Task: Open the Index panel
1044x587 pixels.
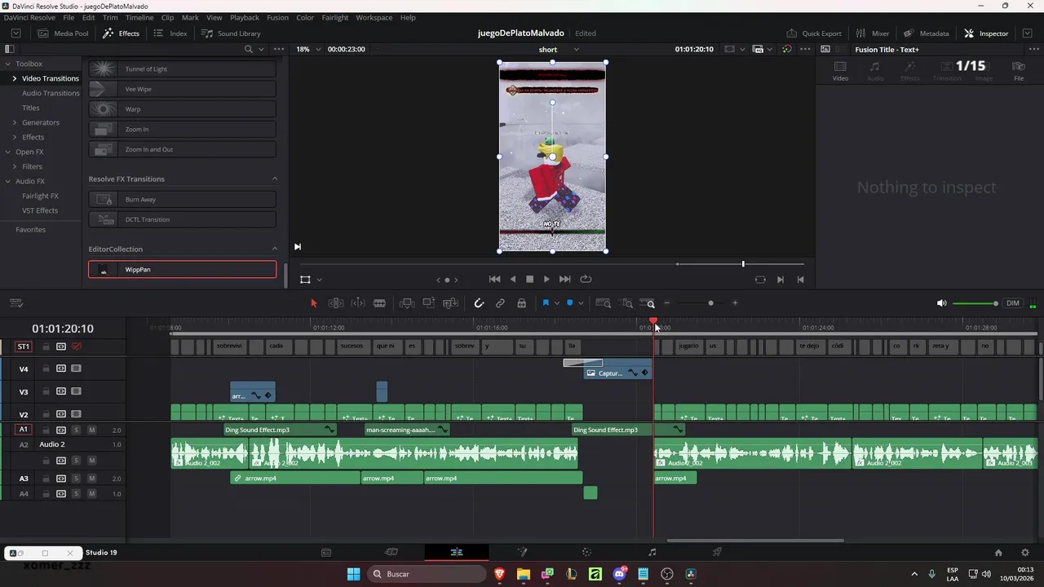Action: 170,33
